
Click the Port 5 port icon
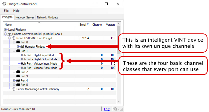[x=18, y=85]
